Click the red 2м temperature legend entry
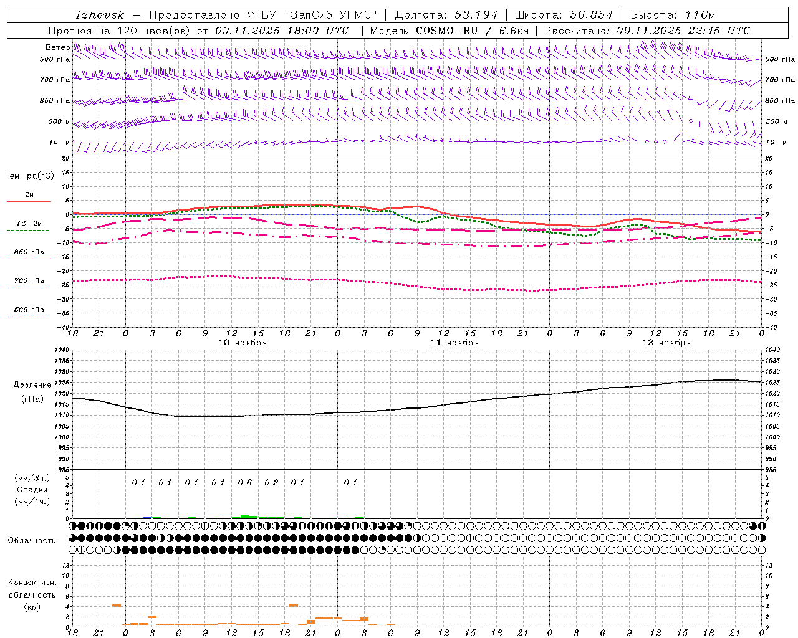Viewport: 798px width, 638px height. 29,196
